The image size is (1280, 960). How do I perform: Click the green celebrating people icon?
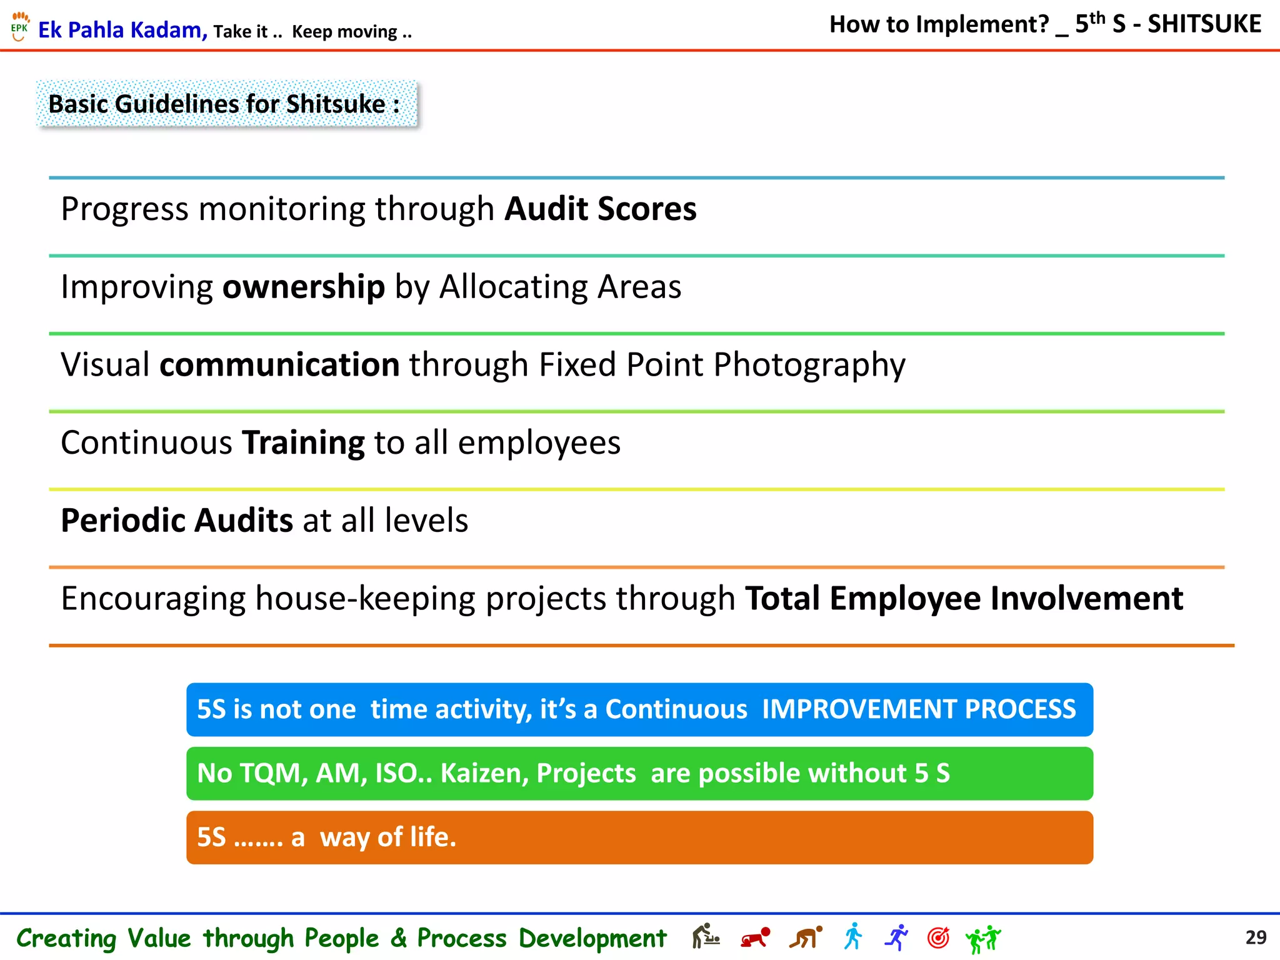[983, 939]
